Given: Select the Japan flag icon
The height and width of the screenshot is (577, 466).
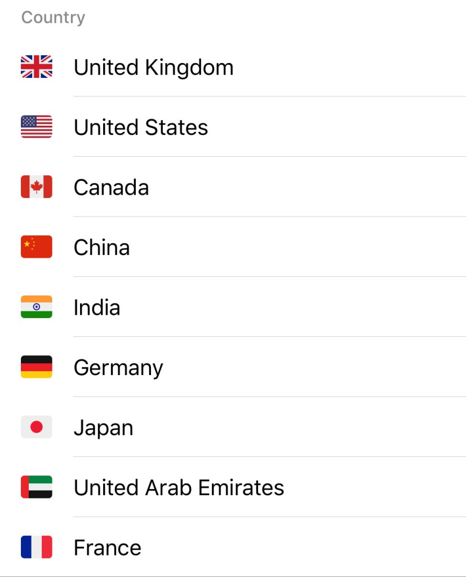Looking at the screenshot, I should tap(37, 427).
